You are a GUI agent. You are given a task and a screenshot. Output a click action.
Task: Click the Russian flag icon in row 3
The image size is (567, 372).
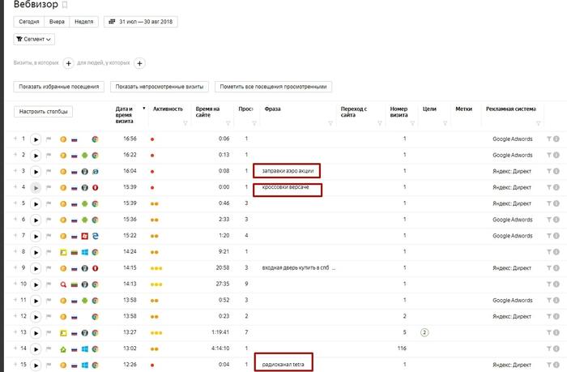coord(75,172)
